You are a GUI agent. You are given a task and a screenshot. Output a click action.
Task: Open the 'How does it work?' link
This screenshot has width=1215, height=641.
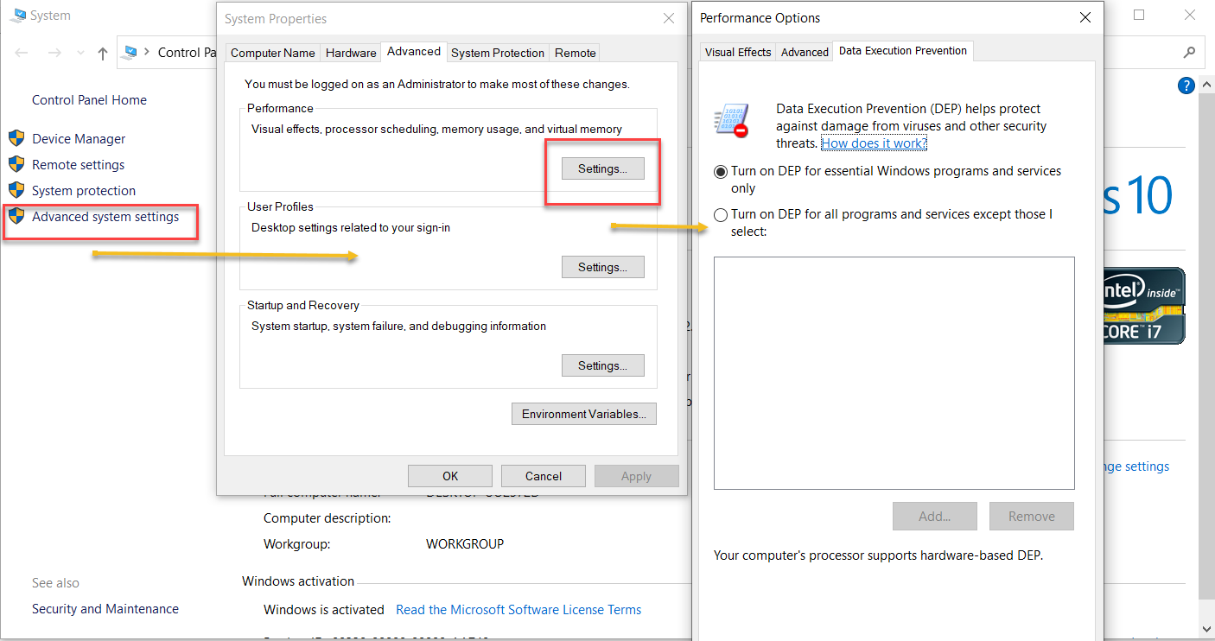(x=874, y=143)
